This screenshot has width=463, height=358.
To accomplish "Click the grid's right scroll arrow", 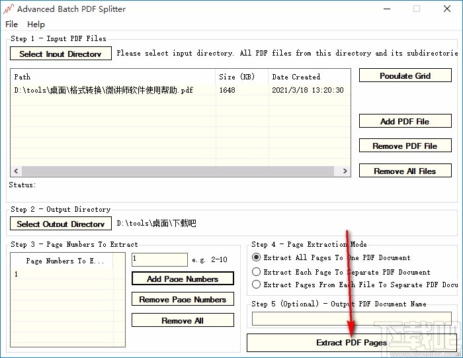I will (x=345, y=171).
